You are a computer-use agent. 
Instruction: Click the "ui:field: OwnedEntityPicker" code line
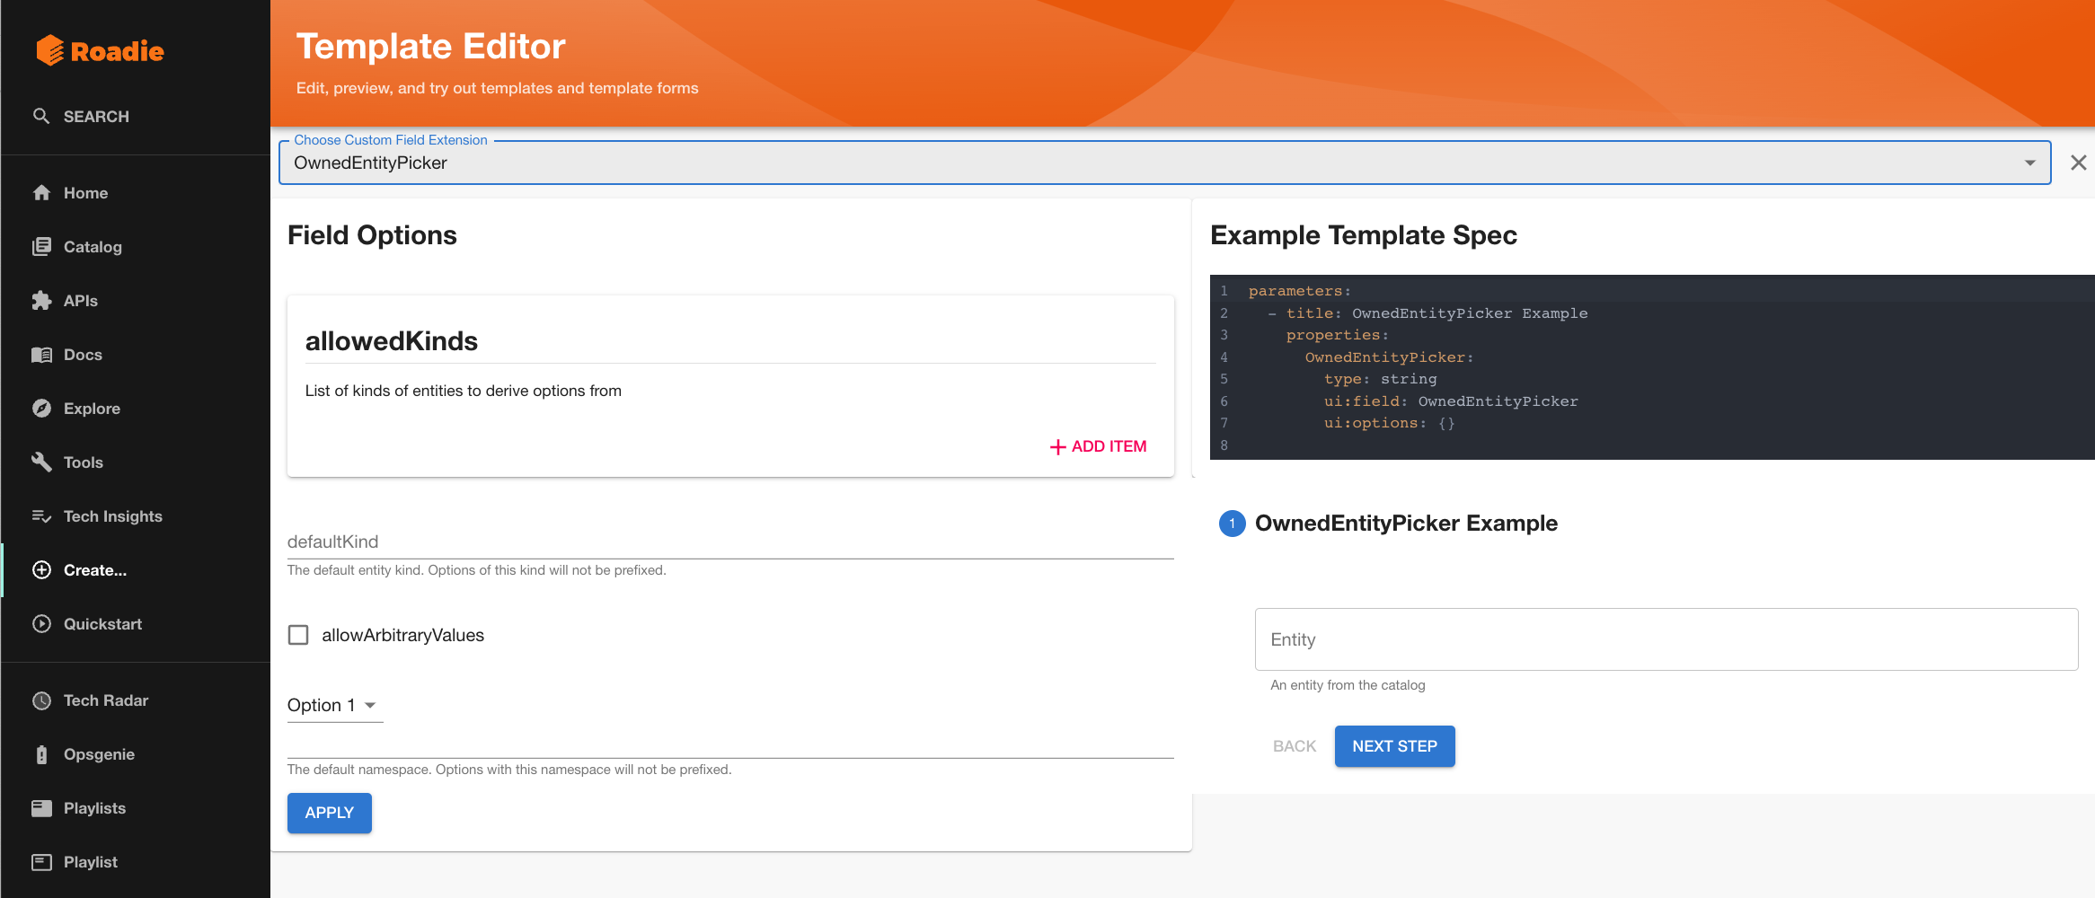tap(1451, 401)
